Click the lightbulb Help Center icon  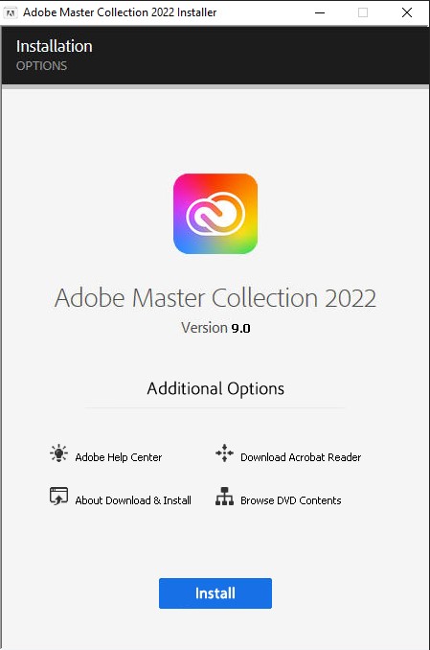(x=58, y=453)
